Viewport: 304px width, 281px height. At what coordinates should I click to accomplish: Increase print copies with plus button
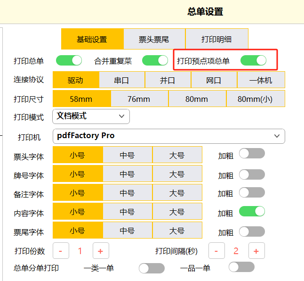coord(100,251)
